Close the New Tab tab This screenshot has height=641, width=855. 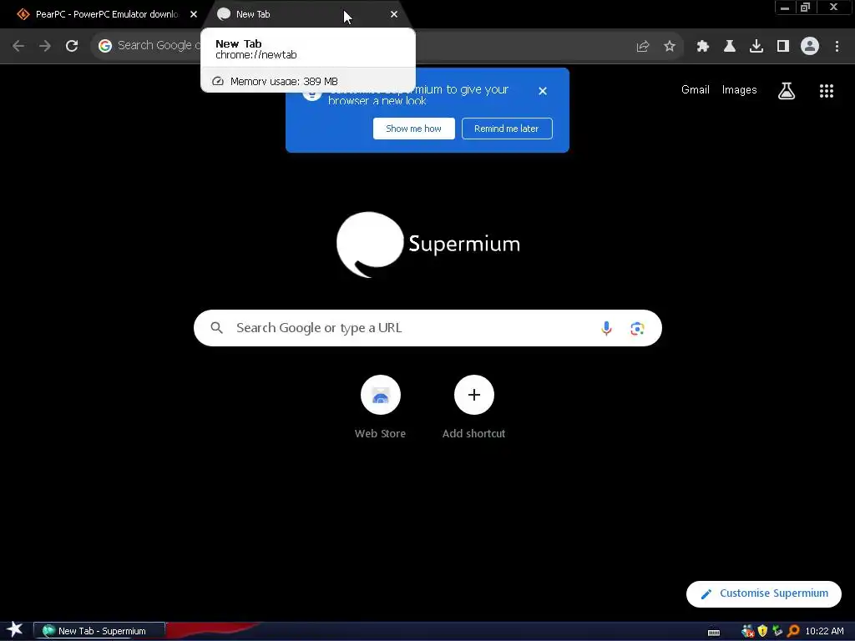click(x=394, y=15)
